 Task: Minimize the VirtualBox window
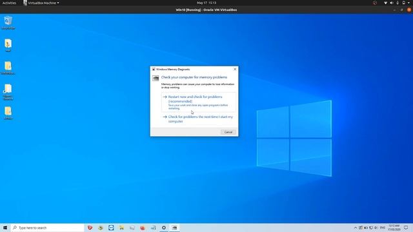[394, 10]
